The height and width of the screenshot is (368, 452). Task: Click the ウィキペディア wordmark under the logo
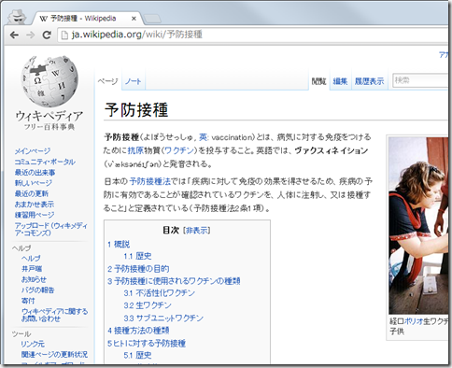point(49,116)
